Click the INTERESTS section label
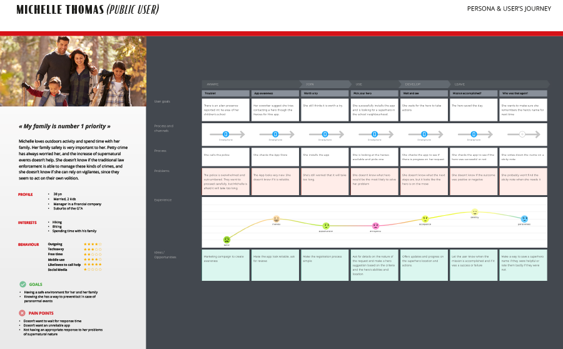The image size is (563, 349). (x=28, y=223)
